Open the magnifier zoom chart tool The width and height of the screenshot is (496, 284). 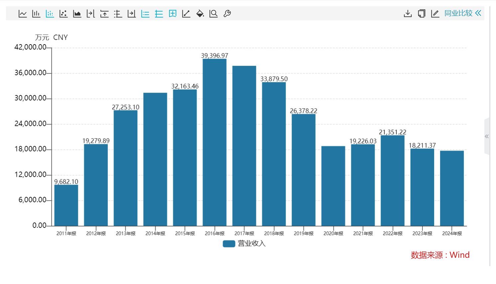pos(213,14)
